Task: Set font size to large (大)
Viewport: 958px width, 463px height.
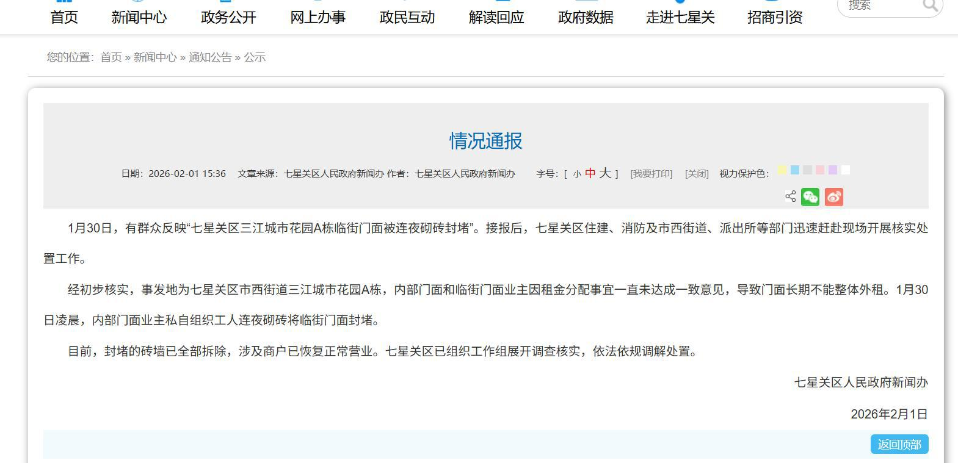Action: (604, 173)
